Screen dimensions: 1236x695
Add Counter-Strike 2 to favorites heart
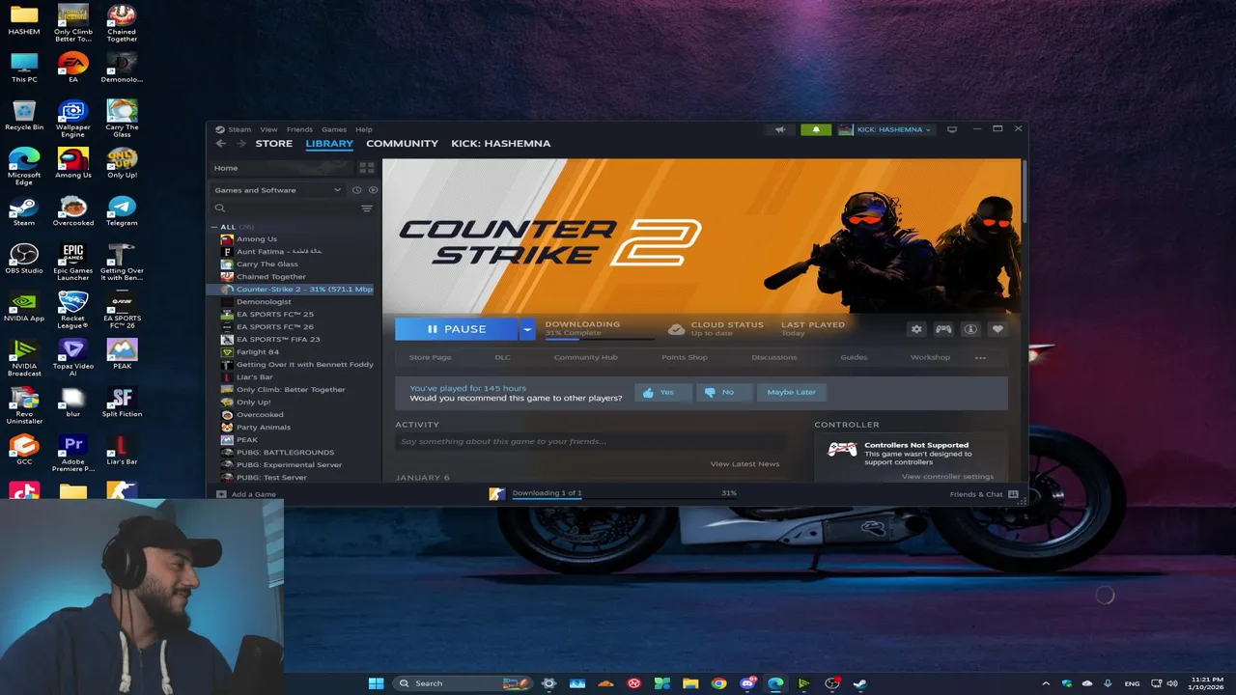coord(997,329)
